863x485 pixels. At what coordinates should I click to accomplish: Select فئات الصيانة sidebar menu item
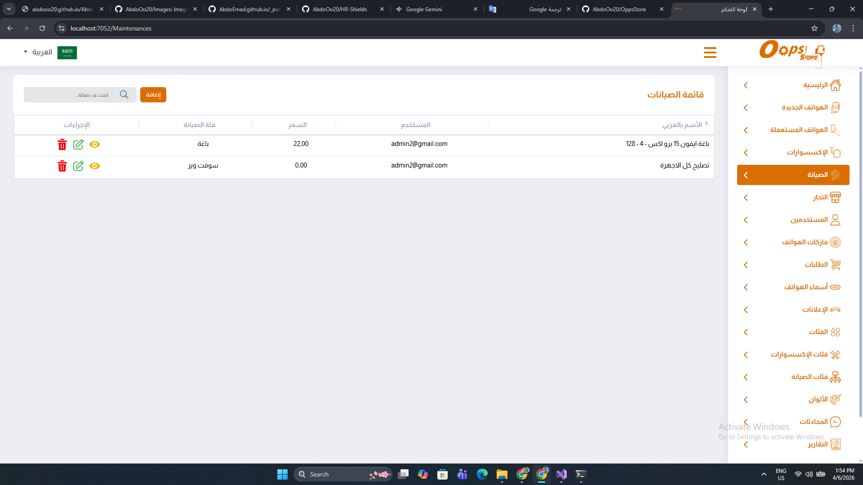(809, 377)
